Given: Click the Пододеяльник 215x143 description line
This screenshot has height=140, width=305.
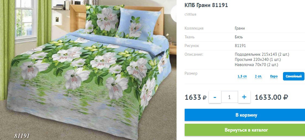Looking at the screenshot, I should tap(262, 54).
